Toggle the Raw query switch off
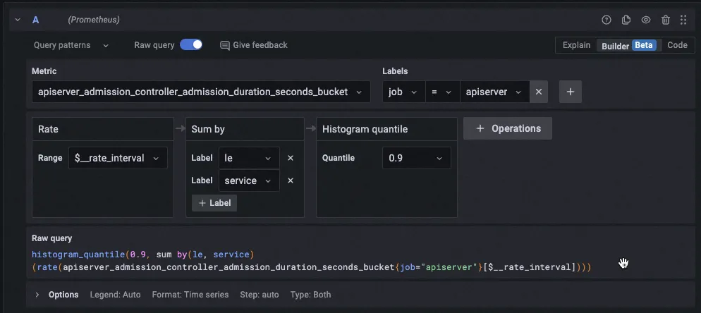Screen dimensions: 701x313 click(191, 44)
